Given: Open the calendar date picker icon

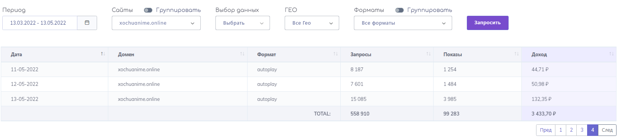Looking at the screenshot, I should 87,23.
